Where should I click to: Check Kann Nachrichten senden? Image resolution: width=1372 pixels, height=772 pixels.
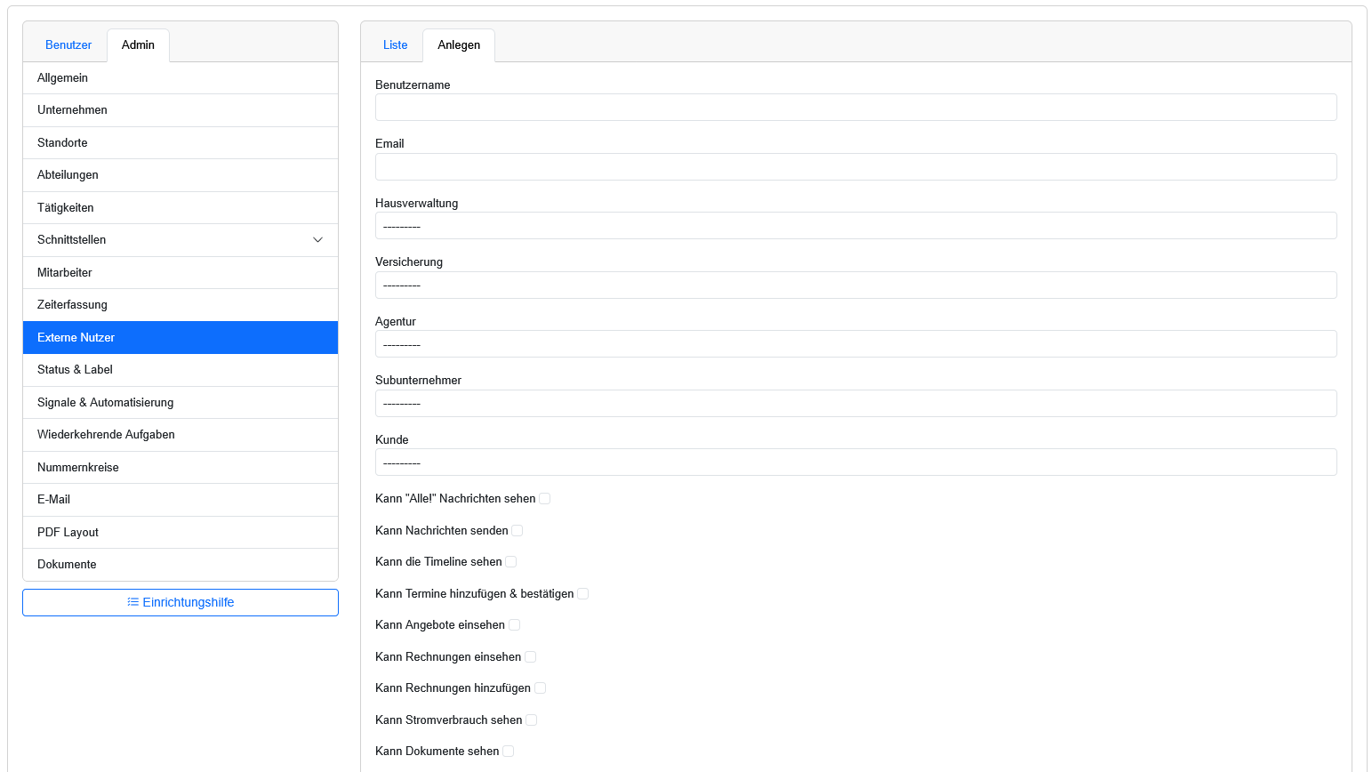click(518, 531)
